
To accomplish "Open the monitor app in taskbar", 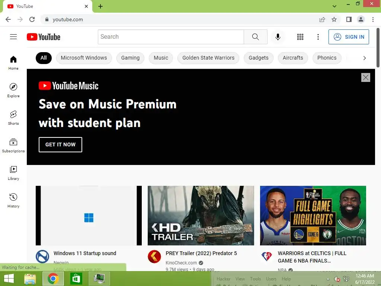I will [99, 279].
